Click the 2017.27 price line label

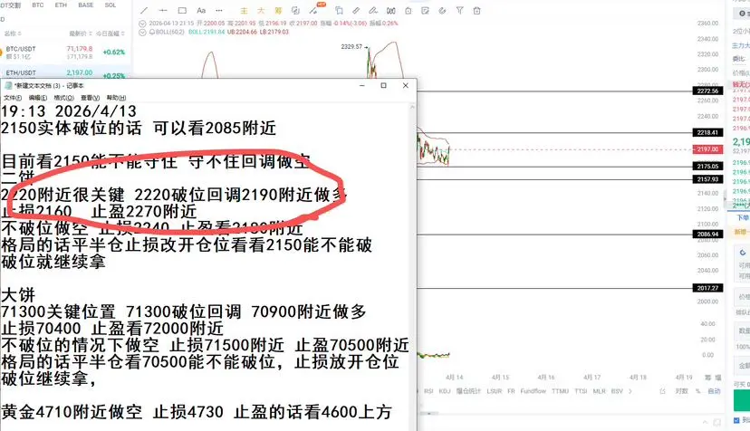pyautogui.click(x=707, y=289)
